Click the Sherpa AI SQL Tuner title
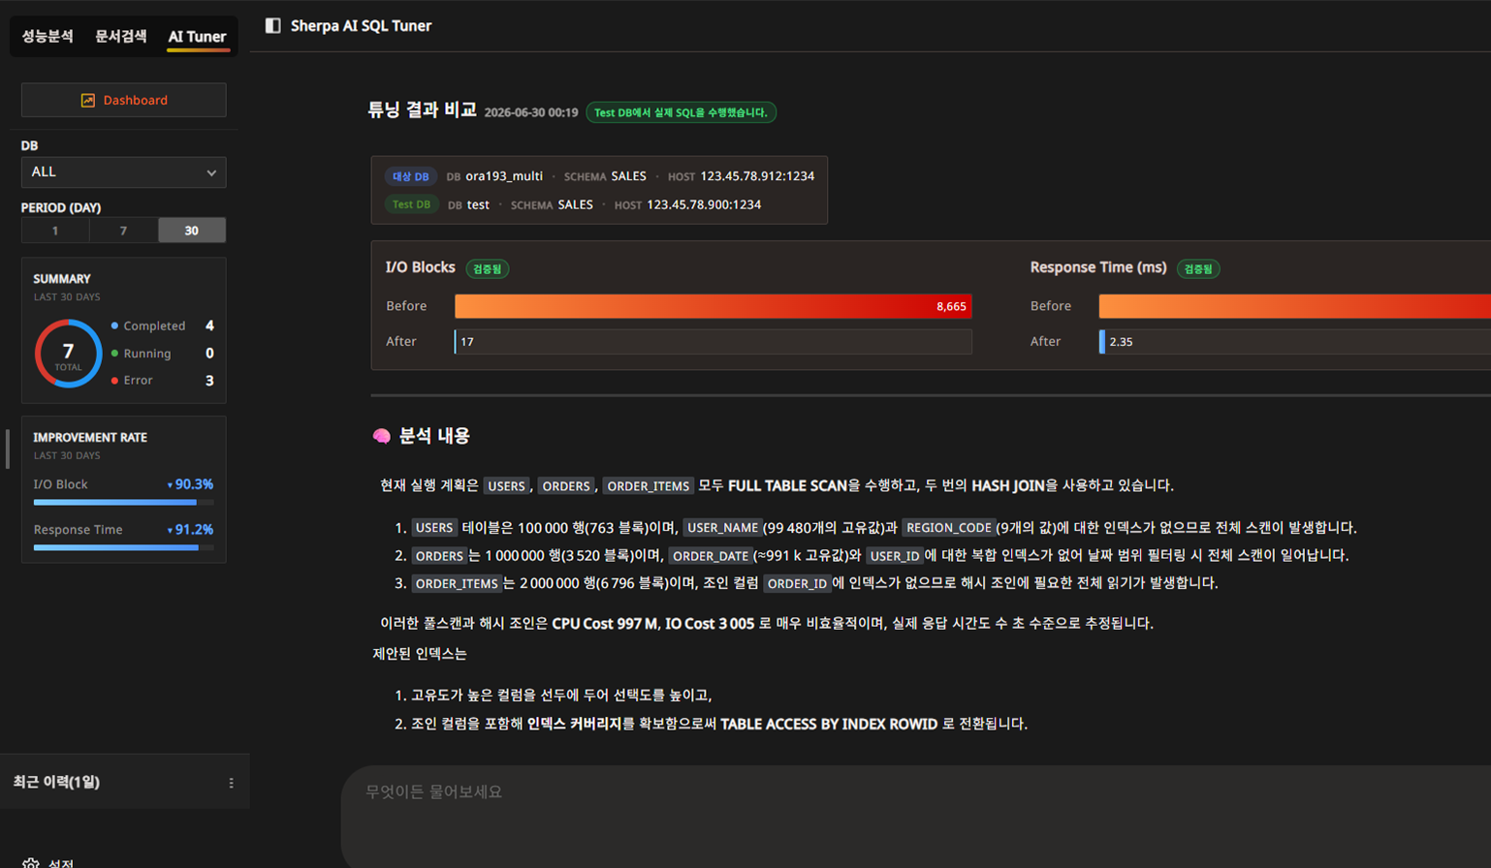 (x=361, y=26)
